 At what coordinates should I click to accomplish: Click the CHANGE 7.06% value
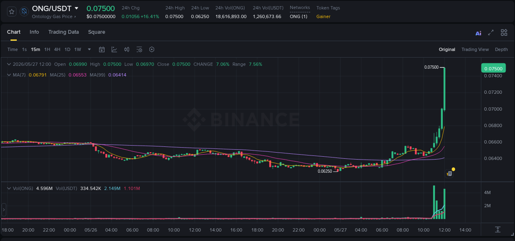pos(222,64)
